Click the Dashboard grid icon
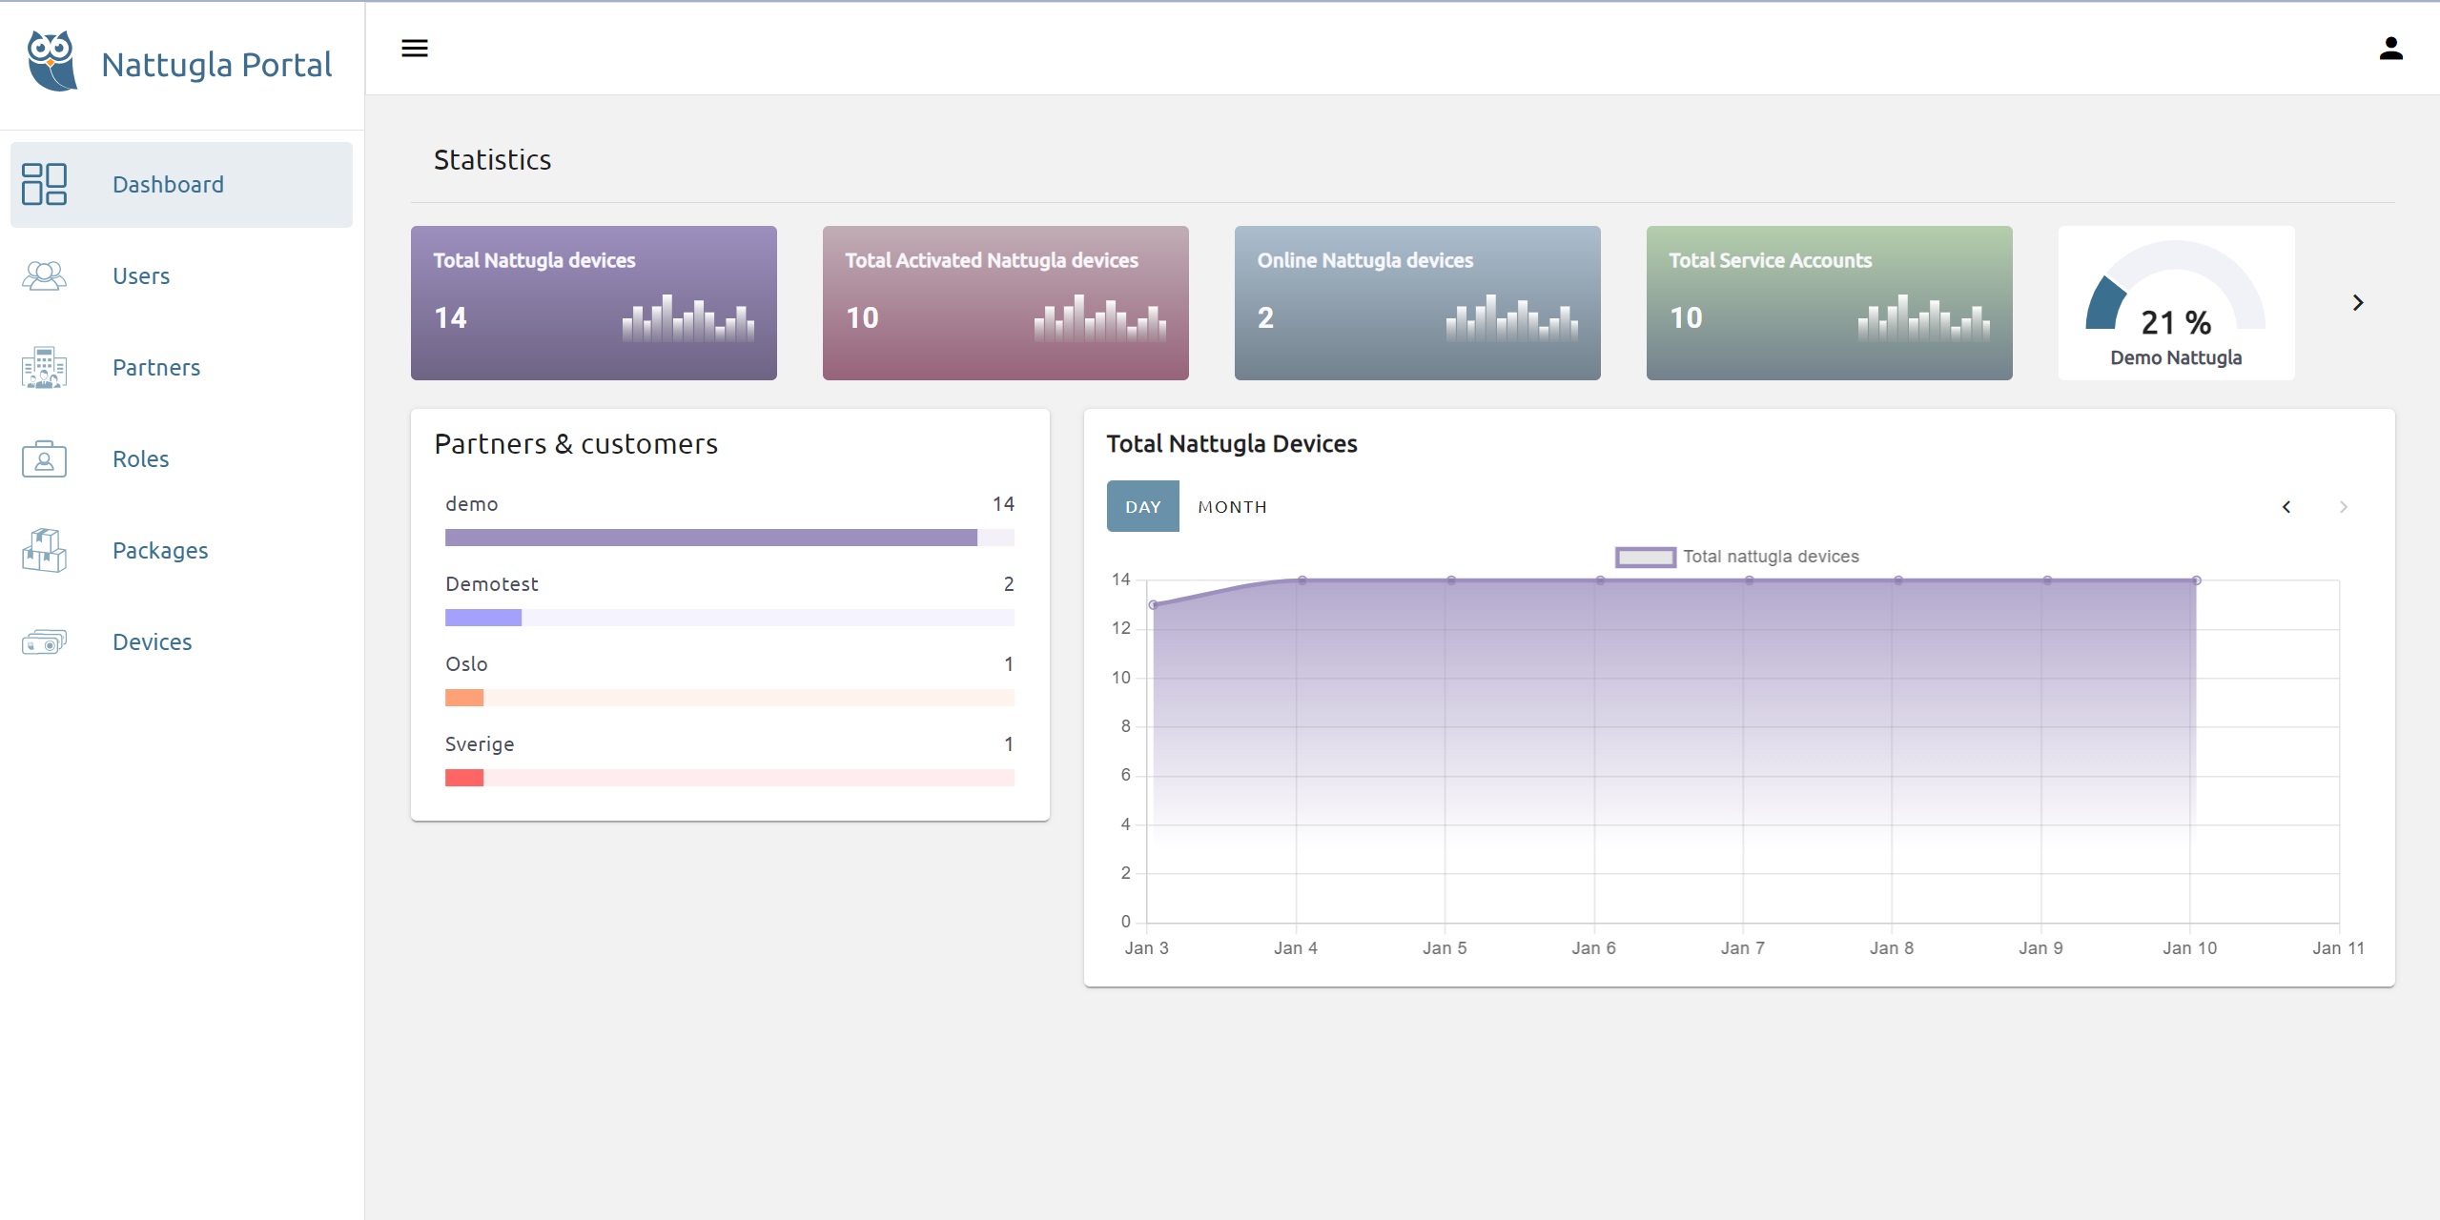This screenshot has height=1220, width=2440. [x=44, y=184]
